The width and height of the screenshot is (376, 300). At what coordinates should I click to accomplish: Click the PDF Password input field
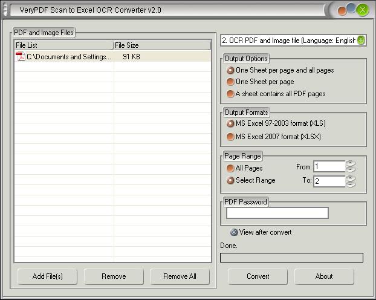click(x=277, y=213)
